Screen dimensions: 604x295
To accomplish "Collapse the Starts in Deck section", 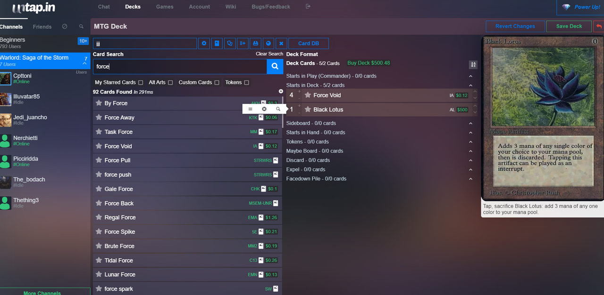I will click(470, 85).
